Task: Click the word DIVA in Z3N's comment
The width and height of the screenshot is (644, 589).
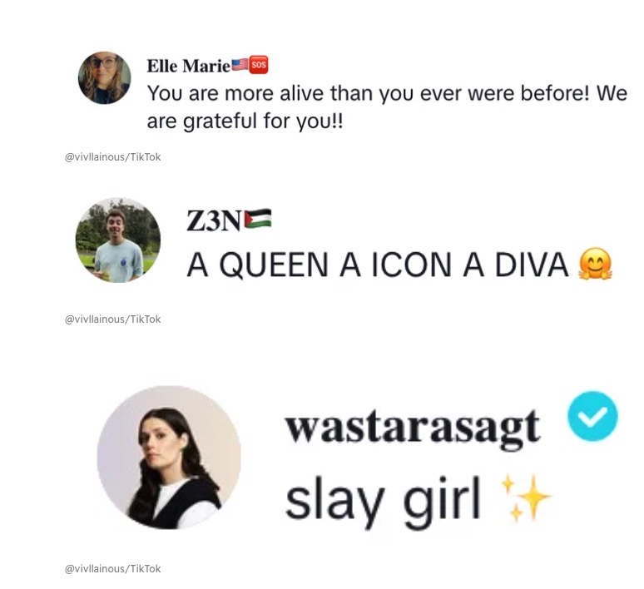Action: pyautogui.click(x=532, y=265)
